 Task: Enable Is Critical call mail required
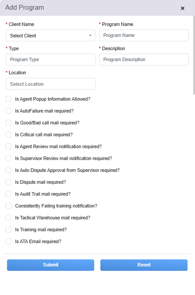pyautogui.click(x=9, y=135)
